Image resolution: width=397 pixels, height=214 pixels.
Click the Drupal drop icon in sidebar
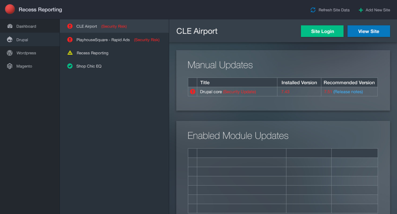10,40
